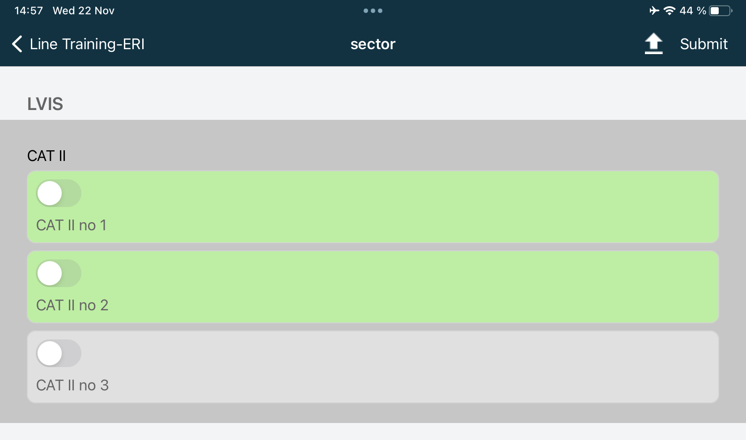
Task: Tap the CAT II no 1 label
Action: (72, 225)
